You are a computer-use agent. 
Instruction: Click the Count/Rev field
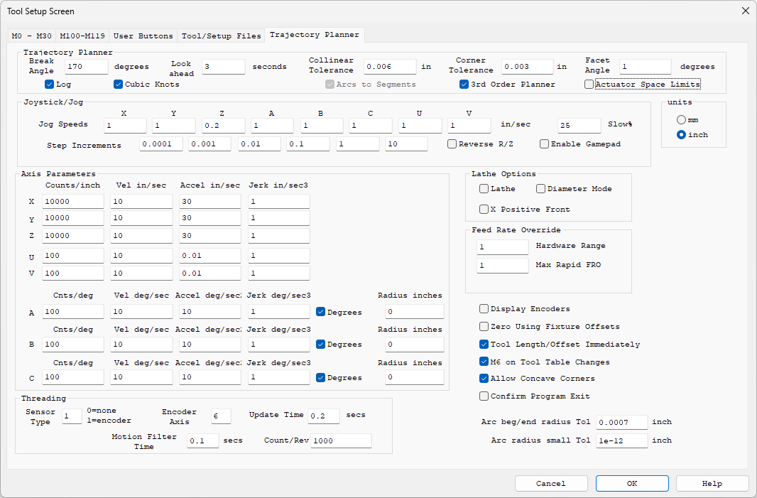click(342, 440)
